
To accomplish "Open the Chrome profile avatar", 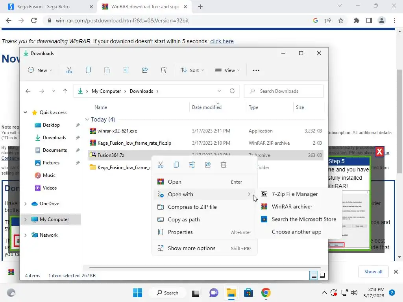I will (382, 20).
